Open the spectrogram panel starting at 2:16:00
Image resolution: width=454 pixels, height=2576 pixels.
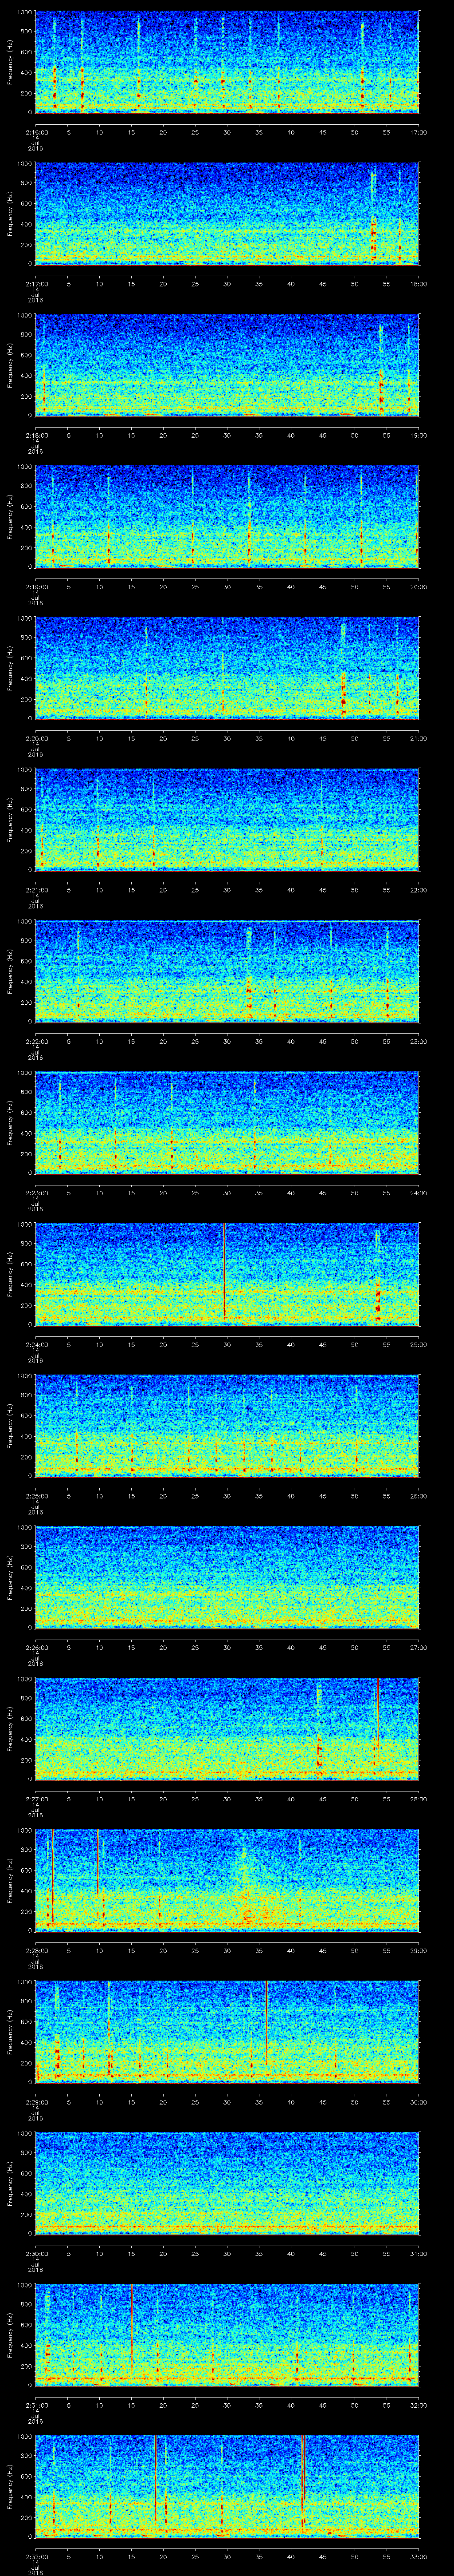(227, 62)
